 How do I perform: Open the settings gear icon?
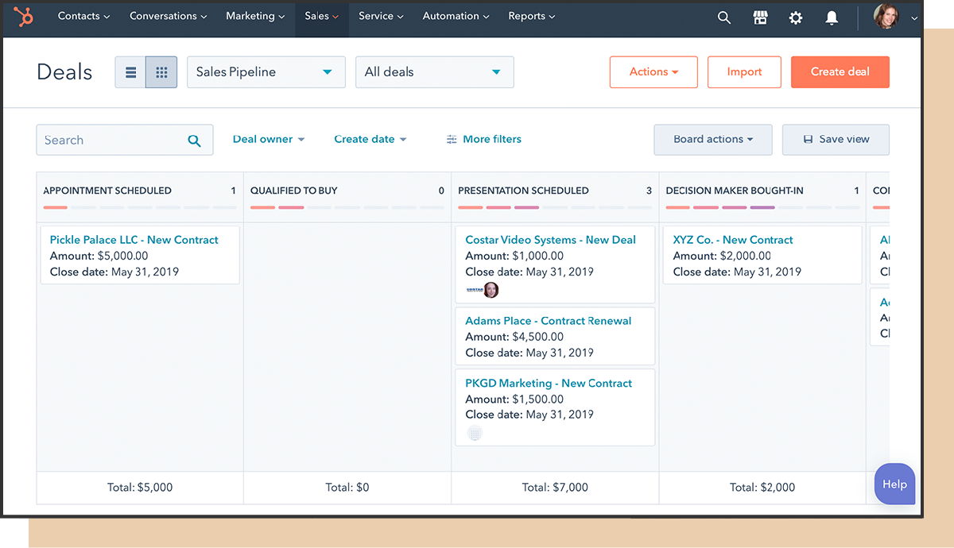(x=796, y=17)
